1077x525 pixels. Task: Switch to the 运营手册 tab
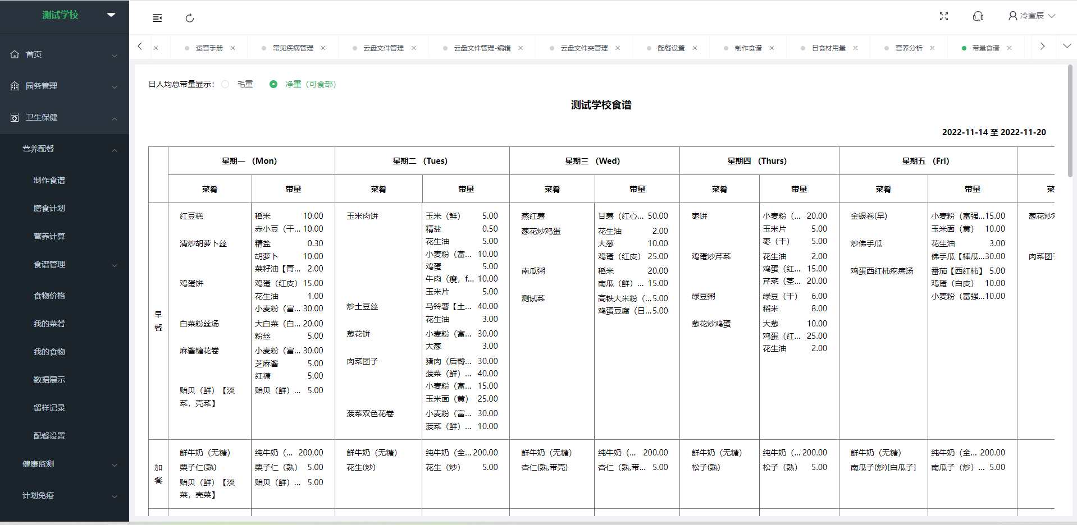(x=209, y=48)
